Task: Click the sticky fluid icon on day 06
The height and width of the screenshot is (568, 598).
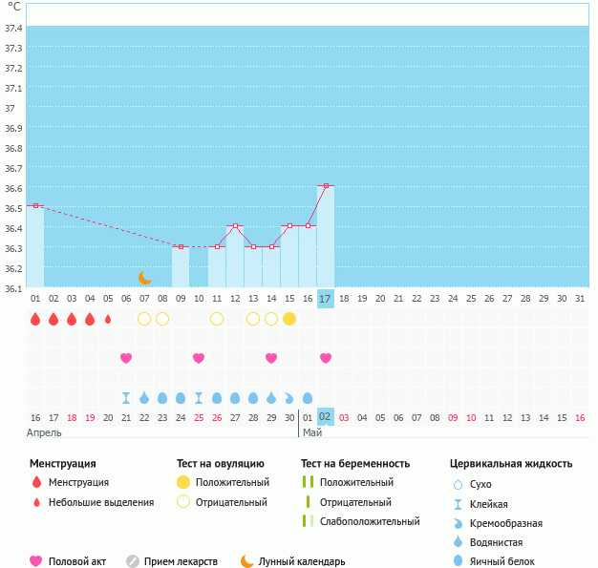Action: coord(126,397)
